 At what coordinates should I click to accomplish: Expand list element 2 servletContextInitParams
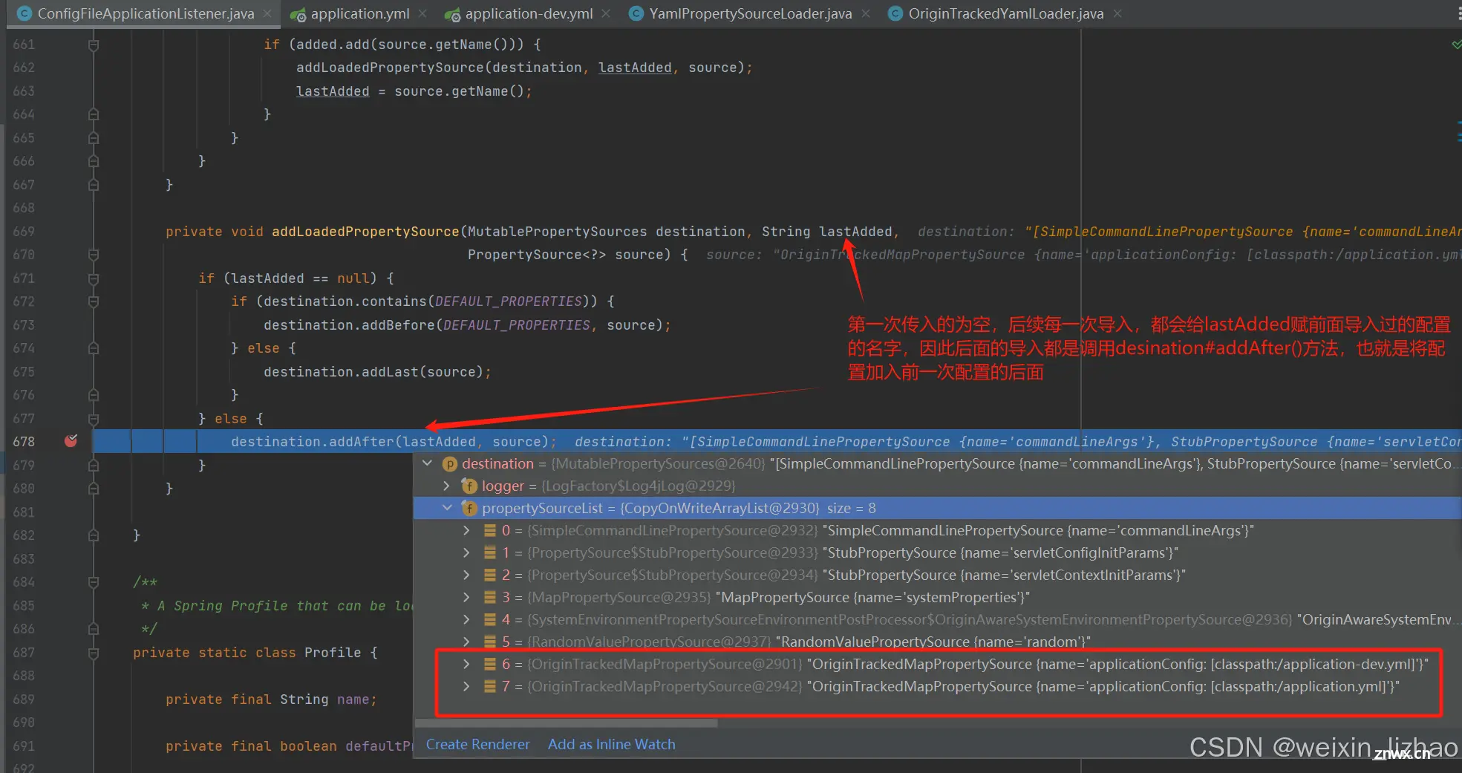(466, 575)
